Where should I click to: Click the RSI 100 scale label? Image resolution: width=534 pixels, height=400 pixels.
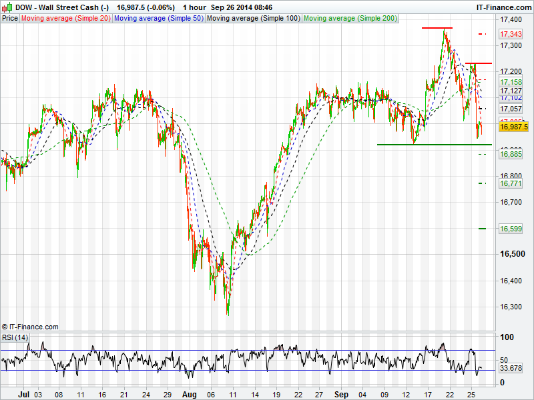[507, 337]
